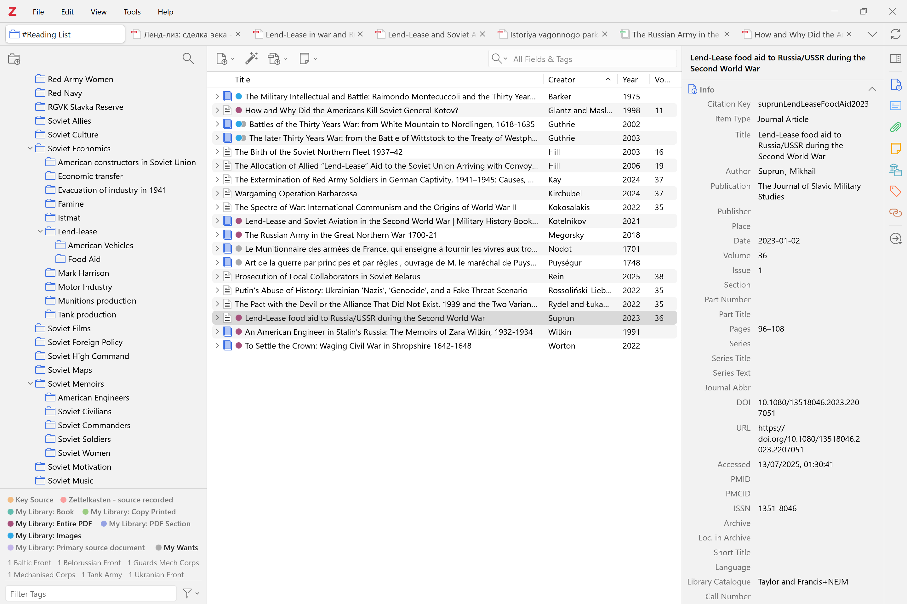907x604 pixels.
Task: Close Istoriya vagonnogo park tab
Action: (605, 34)
